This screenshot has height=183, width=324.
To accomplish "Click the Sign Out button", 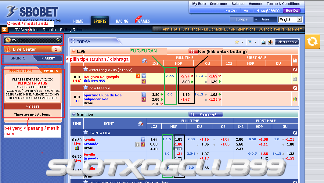I will [292, 11].
